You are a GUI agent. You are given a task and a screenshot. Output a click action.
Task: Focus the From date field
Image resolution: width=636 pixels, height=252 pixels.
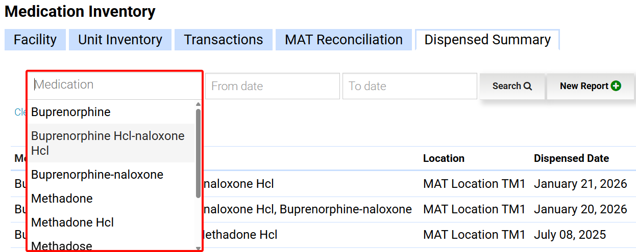(272, 86)
